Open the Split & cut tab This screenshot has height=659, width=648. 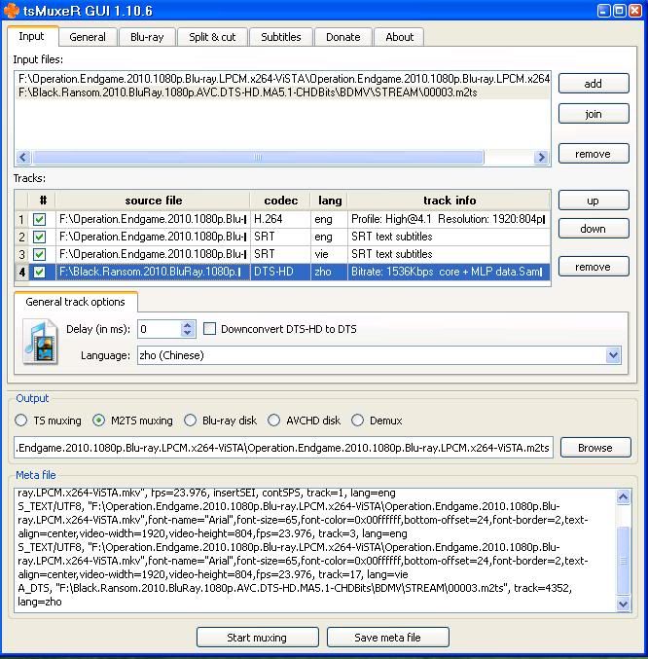click(x=212, y=37)
